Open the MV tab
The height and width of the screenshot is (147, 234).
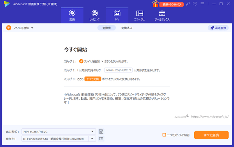[x=117, y=15]
